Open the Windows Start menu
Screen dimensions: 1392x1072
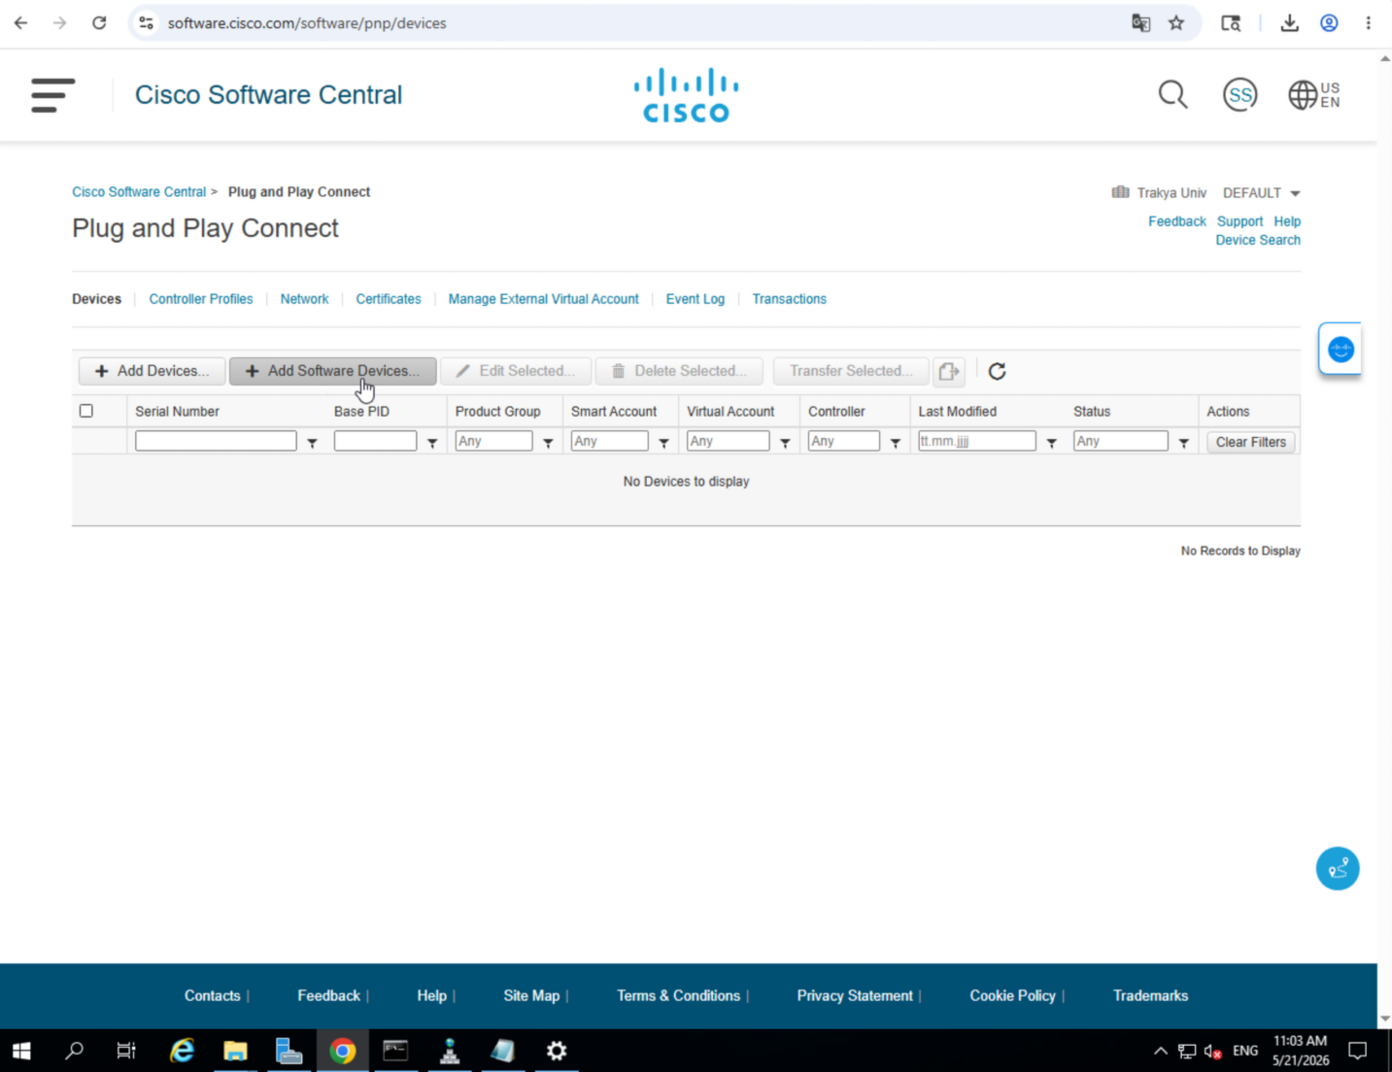(21, 1051)
